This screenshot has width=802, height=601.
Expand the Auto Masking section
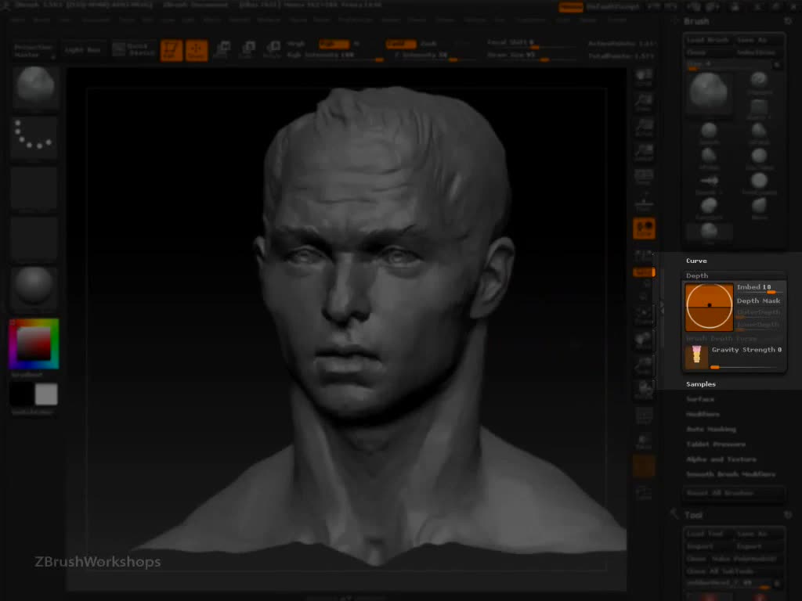[x=711, y=430]
